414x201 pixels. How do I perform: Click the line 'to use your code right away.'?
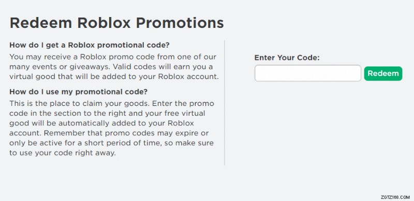point(63,153)
